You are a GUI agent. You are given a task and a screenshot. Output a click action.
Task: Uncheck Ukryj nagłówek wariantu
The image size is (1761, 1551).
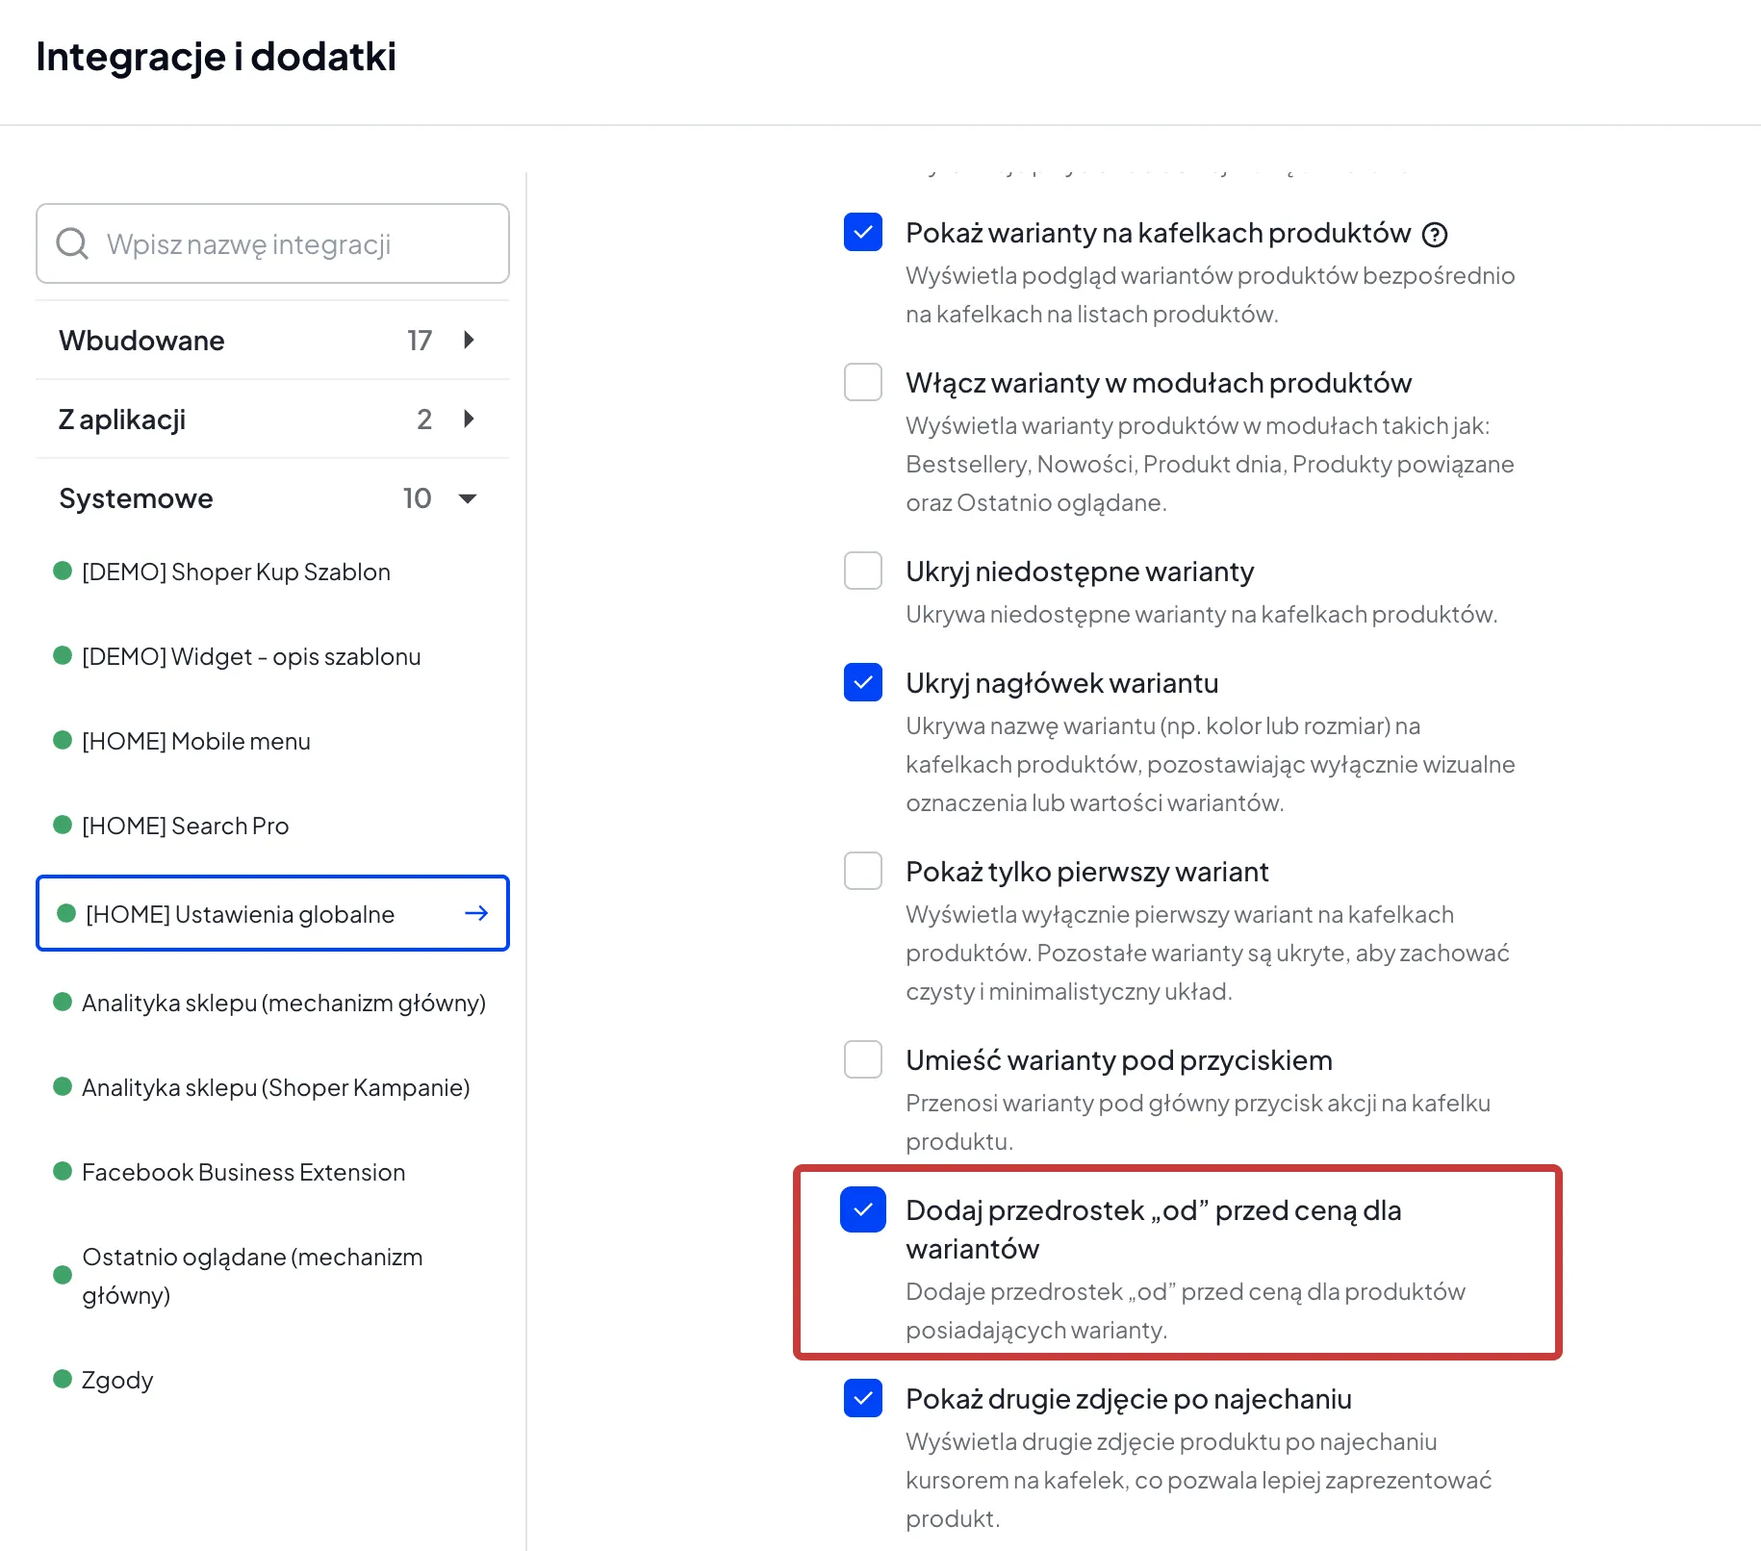pos(863,682)
